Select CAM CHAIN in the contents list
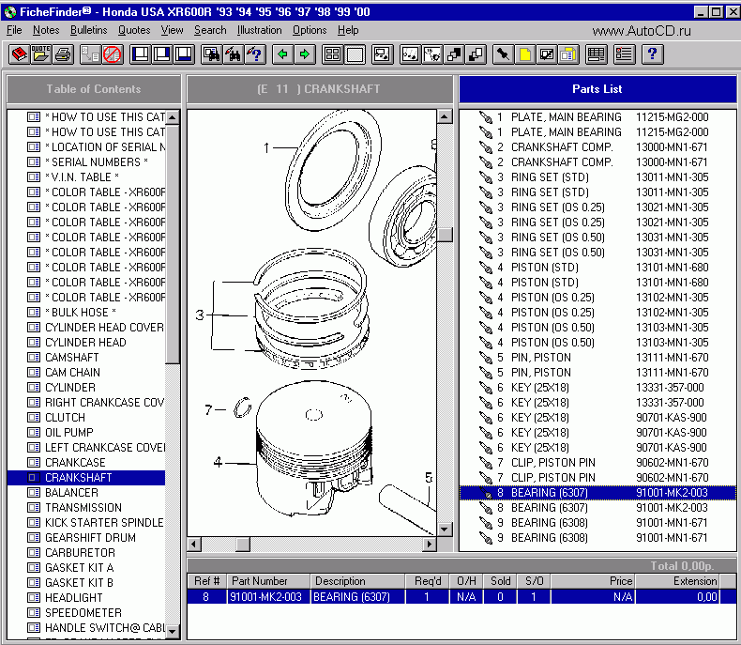 (72, 373)
